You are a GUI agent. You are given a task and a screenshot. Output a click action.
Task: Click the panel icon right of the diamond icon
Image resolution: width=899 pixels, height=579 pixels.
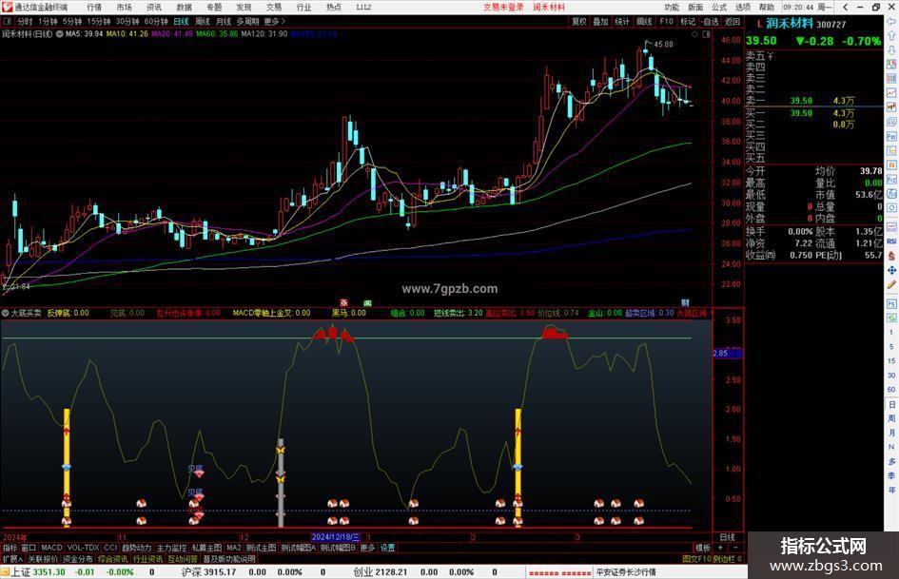pyautogui.click(x=706, y=34)
